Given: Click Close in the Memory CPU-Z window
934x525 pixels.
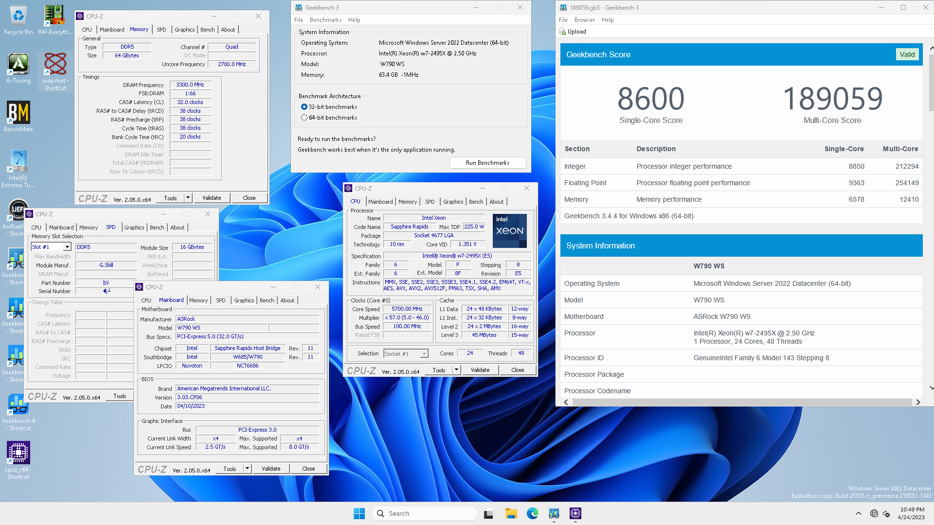Looking at the screenshot, I should [x=249, y=198].
